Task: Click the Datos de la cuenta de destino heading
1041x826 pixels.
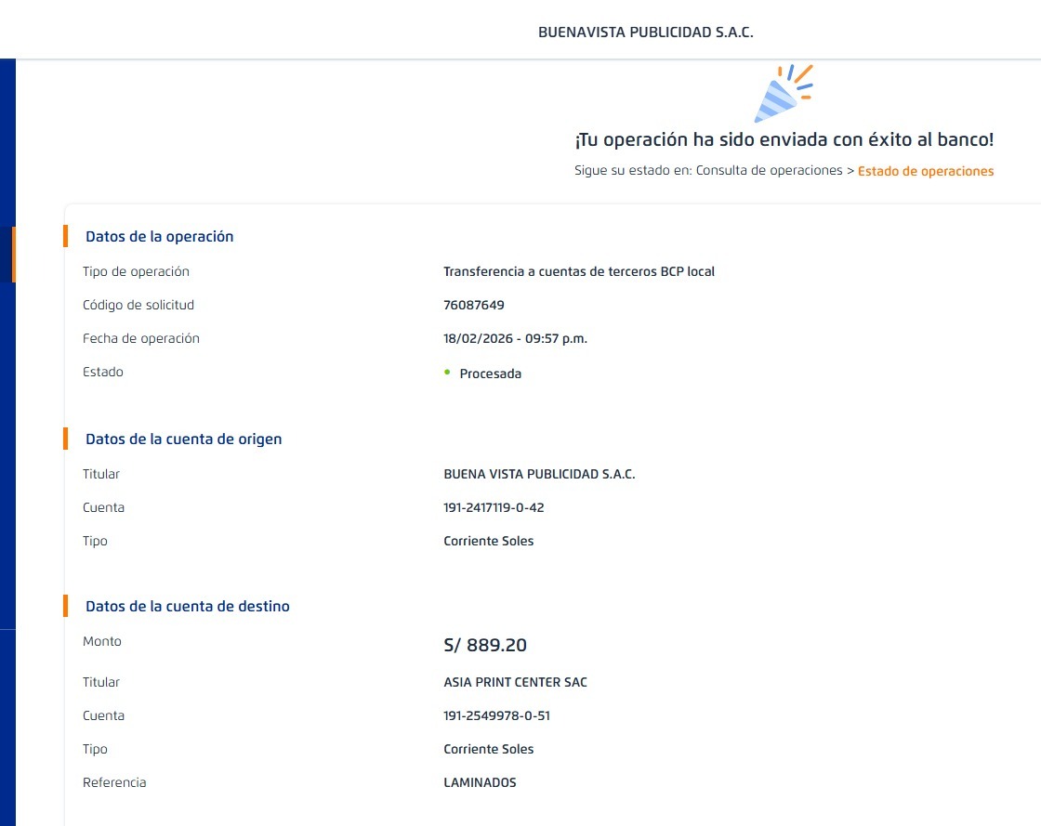Action: tap(187, 606)
